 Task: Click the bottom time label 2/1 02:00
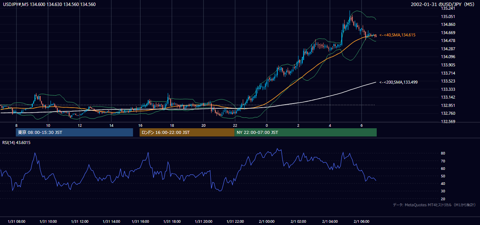click(x=298, y=222)
